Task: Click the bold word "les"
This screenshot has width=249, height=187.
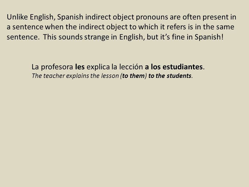Action: click(x=80, y=67)
